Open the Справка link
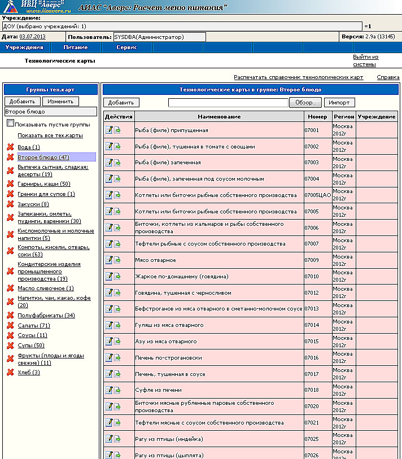The image size is (402, 459). 388,77
